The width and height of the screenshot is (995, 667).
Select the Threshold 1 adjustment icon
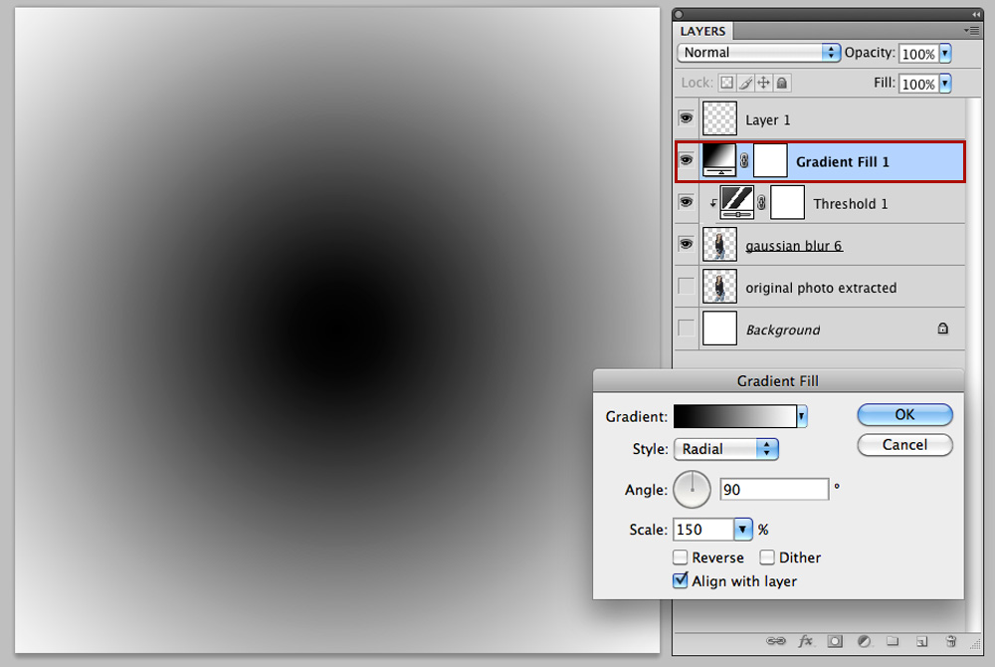click(x=736, y=202)
